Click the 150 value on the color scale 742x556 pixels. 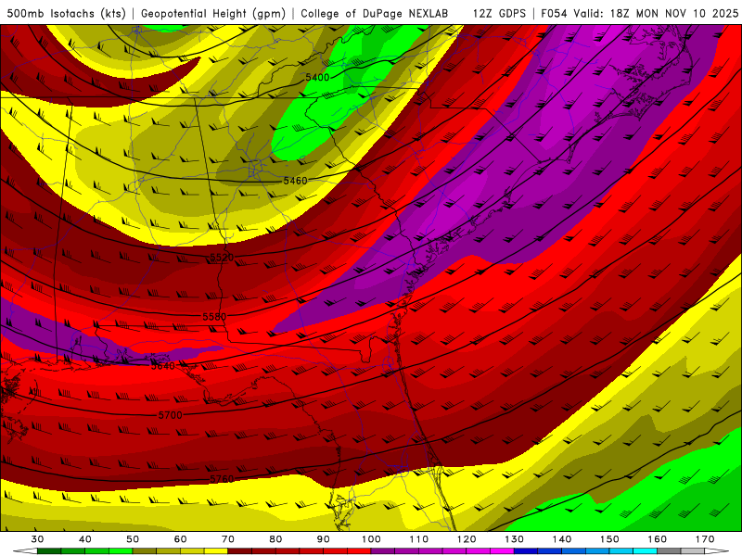click(609, 539)
